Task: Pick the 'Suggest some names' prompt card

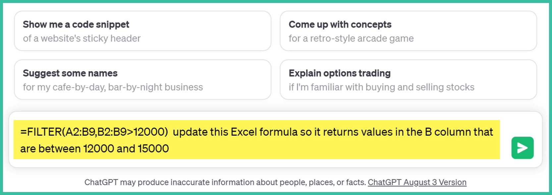Action: (142, 80)
